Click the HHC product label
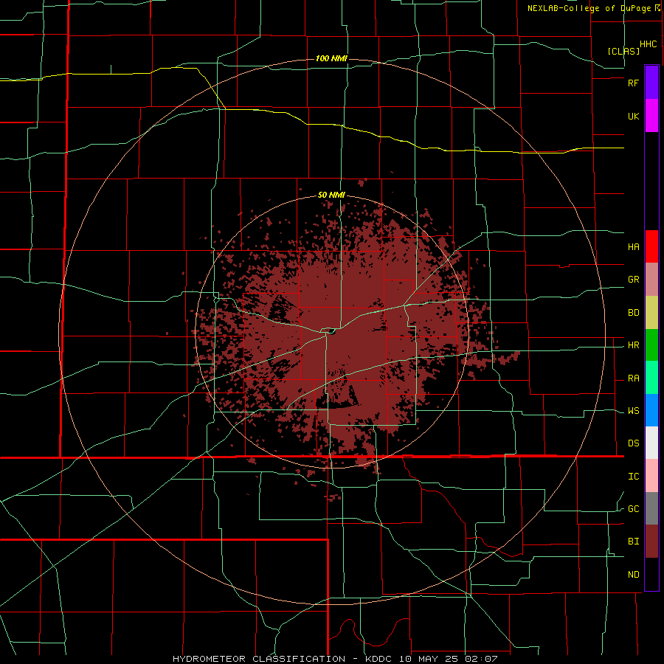This screenshot has width=664, height=664. (649, 44)
